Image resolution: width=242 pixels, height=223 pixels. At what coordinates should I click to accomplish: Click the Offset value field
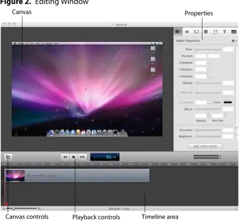pos(228,109)
